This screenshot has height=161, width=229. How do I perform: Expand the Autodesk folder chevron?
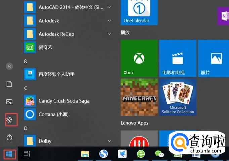pos(109,21)
